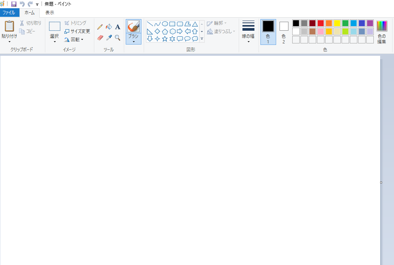
Task: Select the Fill with color bucket tool
Action: coord(109,27)
